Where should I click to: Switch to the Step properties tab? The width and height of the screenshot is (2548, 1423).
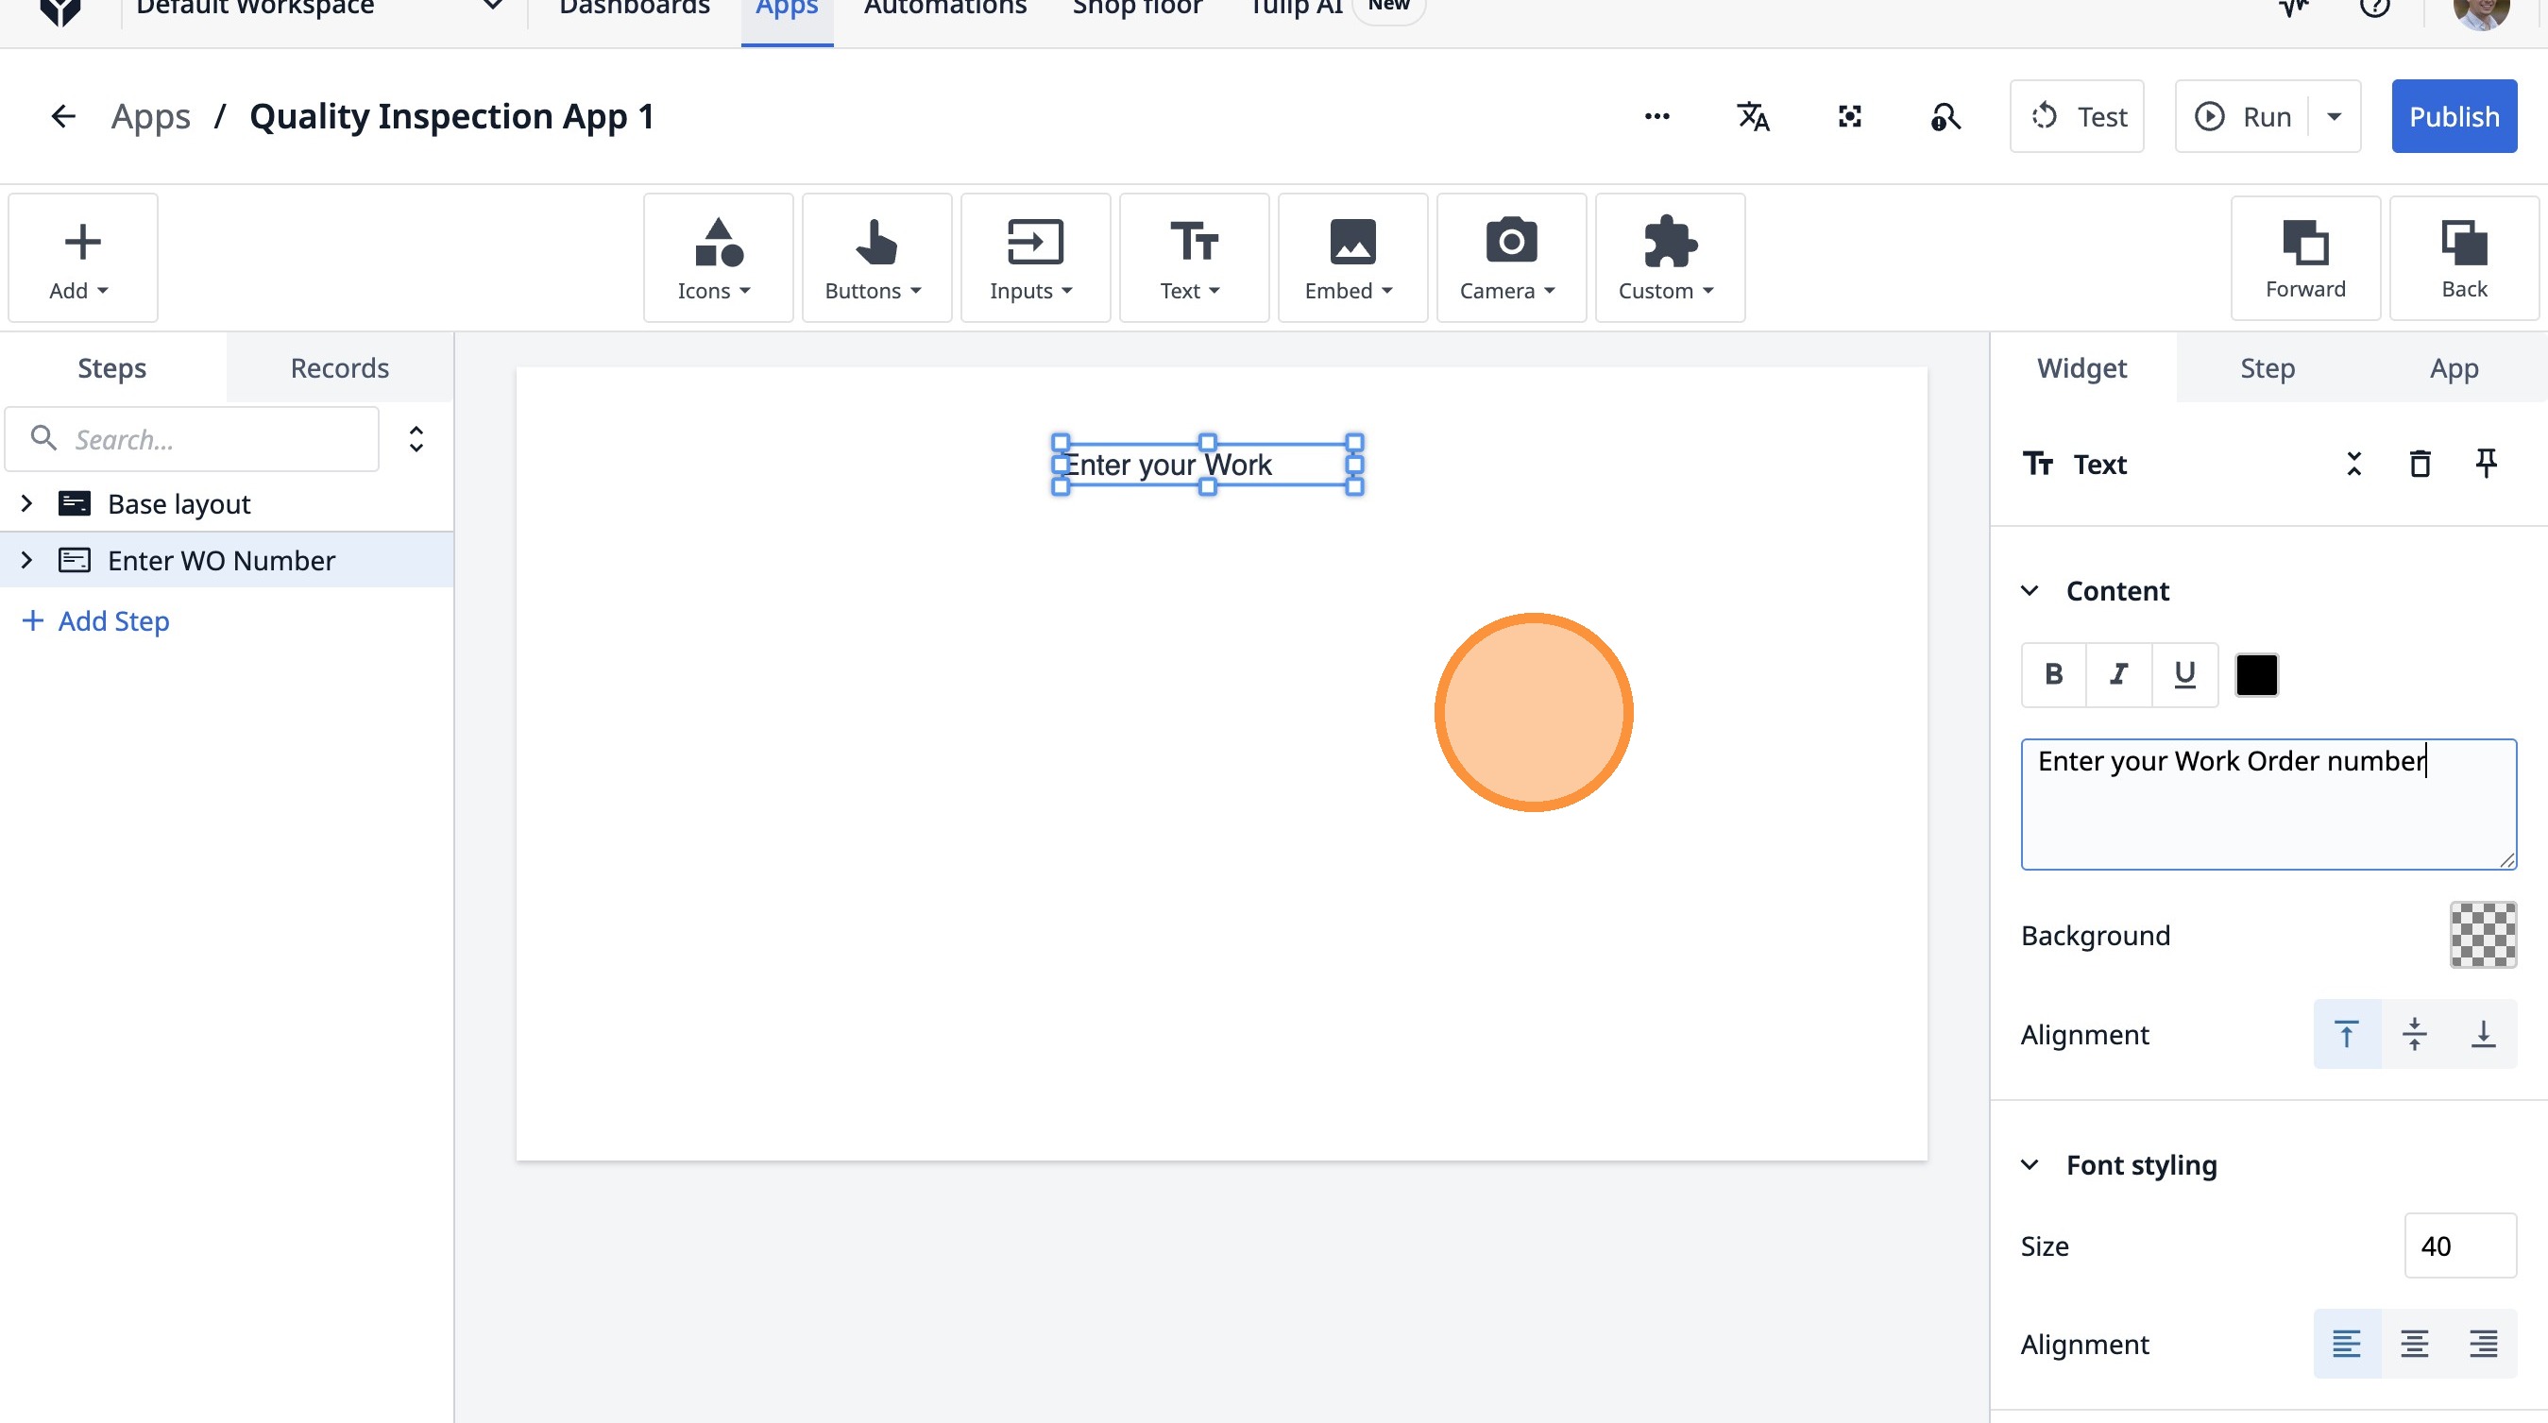(2268, 368)
